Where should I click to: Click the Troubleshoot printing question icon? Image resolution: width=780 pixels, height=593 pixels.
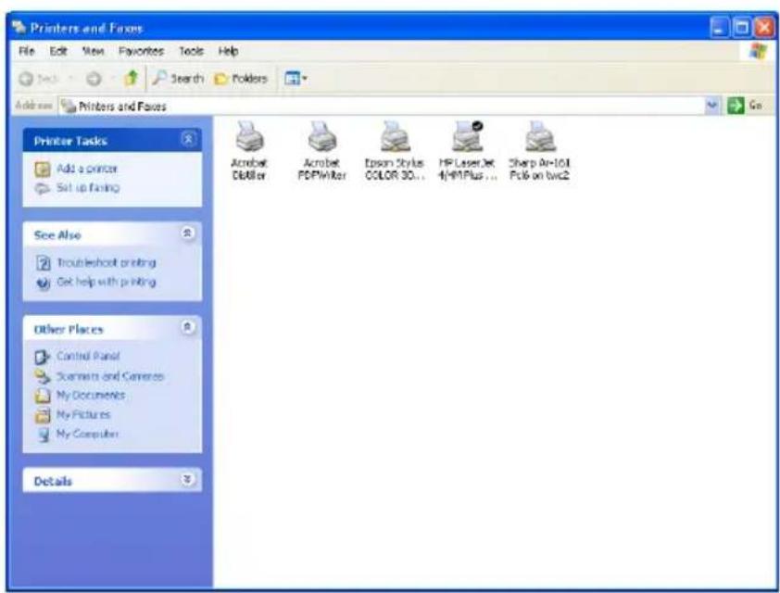(44, 262)
